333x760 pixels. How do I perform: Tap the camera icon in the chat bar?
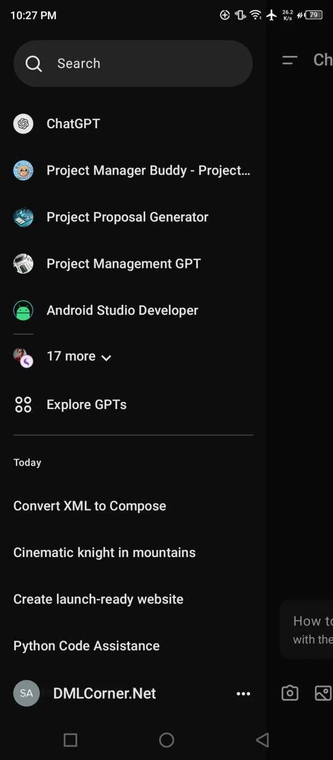290,693
